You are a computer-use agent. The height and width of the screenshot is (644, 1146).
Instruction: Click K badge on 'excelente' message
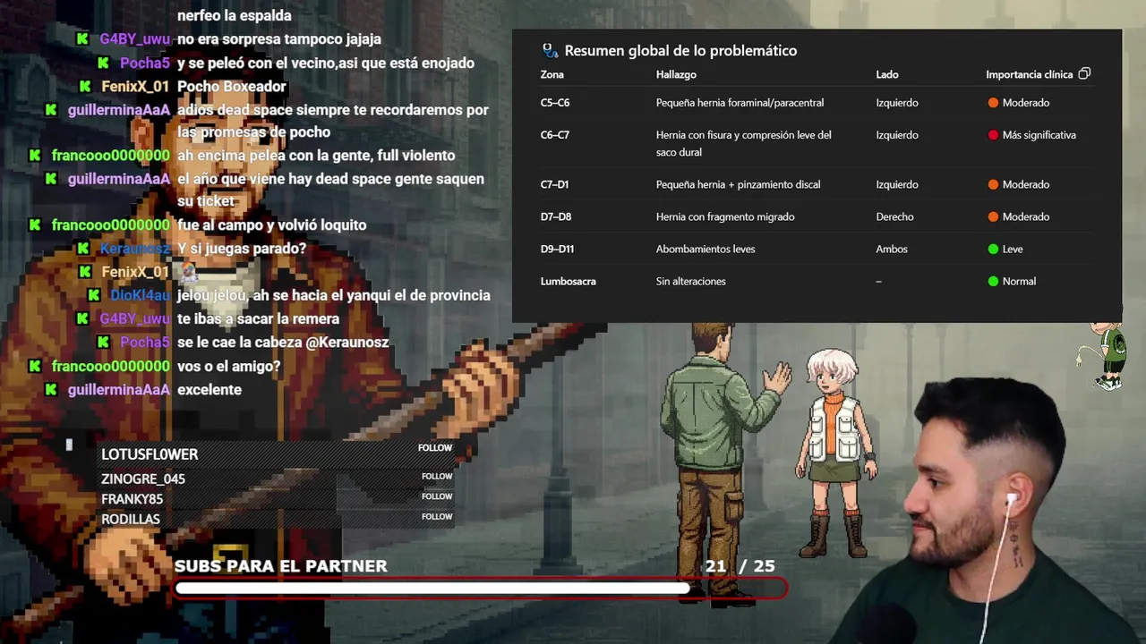click(x=51, y=390)
